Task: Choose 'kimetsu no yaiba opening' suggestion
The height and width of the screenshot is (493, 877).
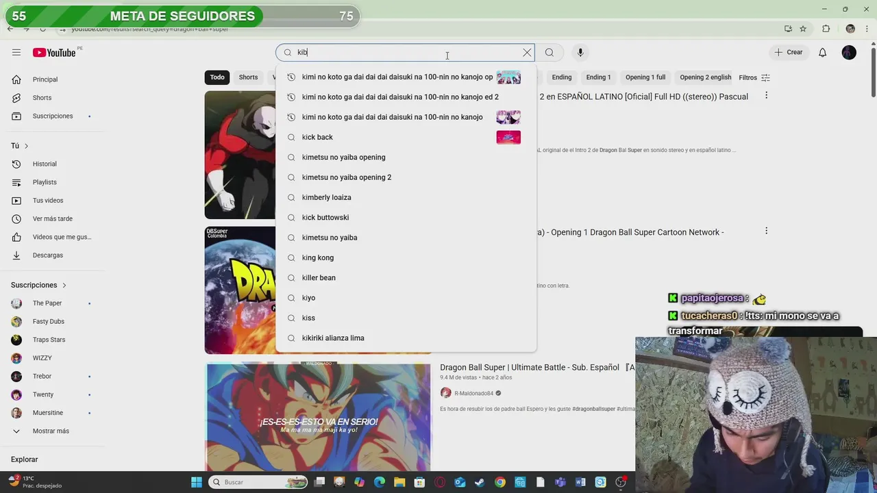Action: [x=406, y=157]
